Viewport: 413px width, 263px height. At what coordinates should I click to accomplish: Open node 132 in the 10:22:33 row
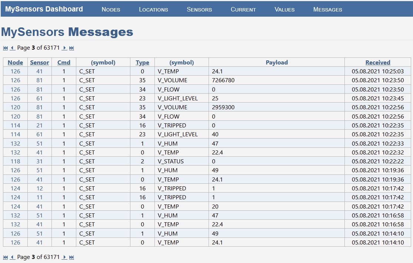point(15,144)
